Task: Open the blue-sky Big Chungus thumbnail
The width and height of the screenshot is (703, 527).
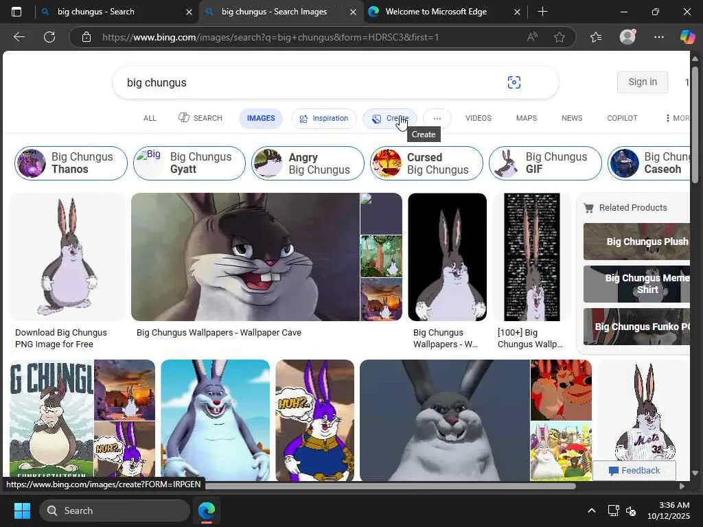Action: pos(215,420)
